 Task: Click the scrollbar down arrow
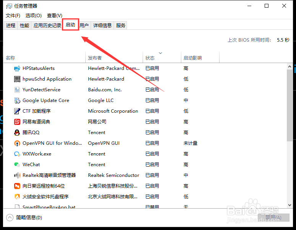point(289,205)
